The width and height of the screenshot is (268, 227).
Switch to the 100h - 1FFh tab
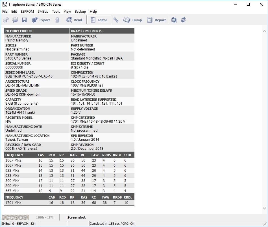click(x=45, y=217)
